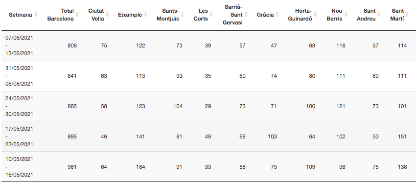
Task: Select the 31/05/2021 - 06/06/2021 week row
Action: (208, 76)
